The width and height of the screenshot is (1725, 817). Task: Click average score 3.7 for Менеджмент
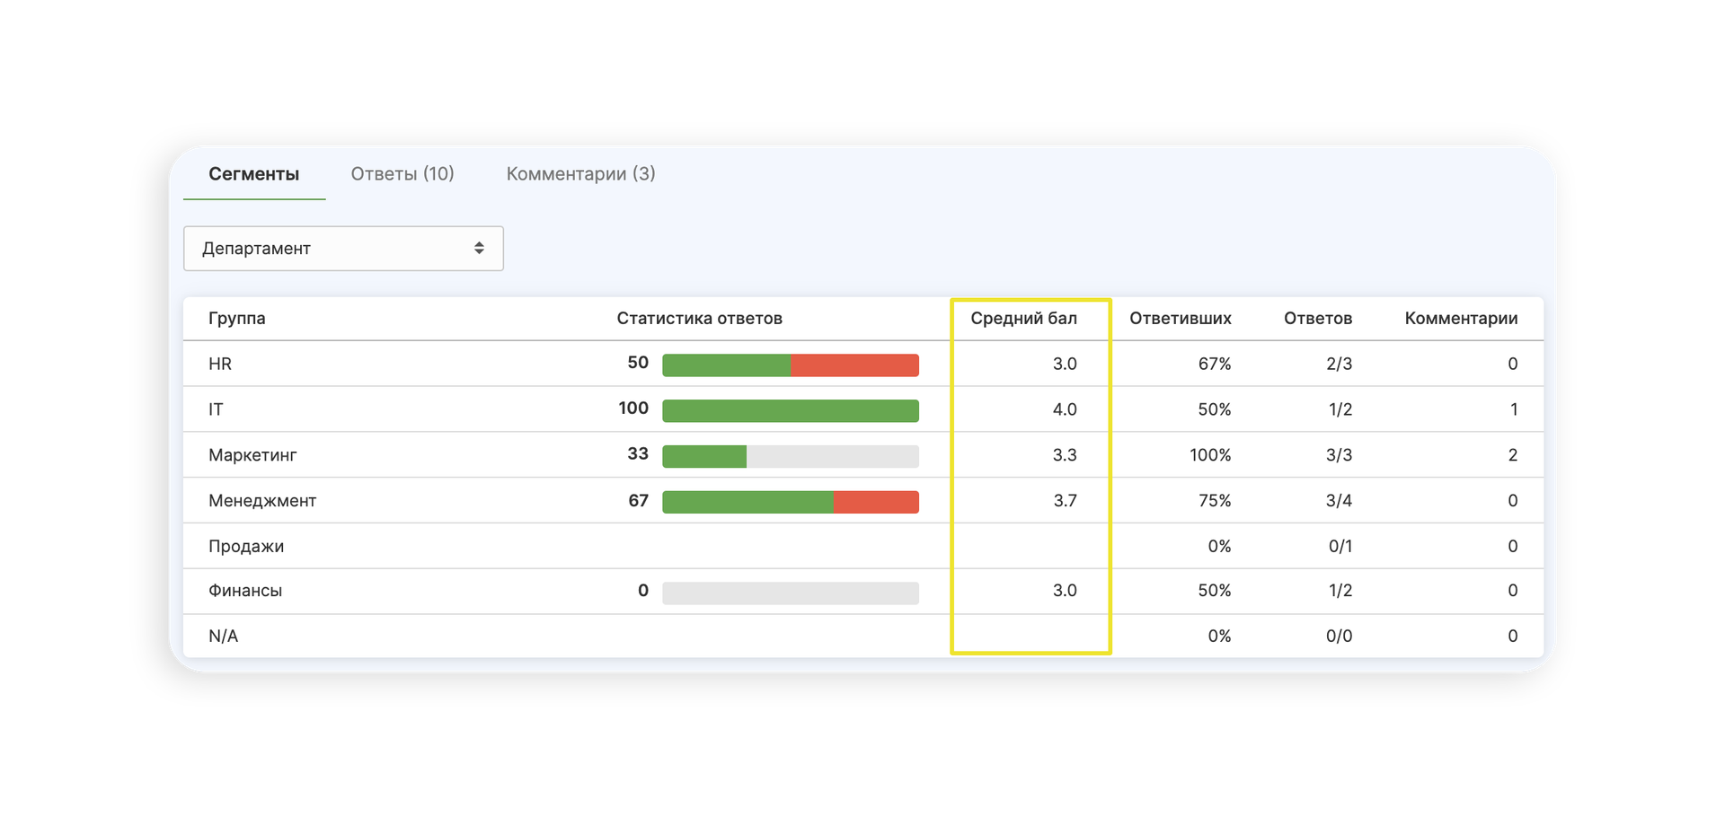pyautogui.click(x=1065, y=501)
